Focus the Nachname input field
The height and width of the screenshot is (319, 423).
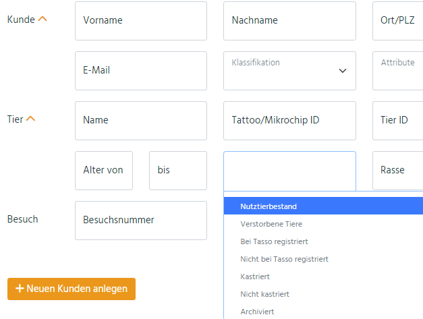pos(289,21)
